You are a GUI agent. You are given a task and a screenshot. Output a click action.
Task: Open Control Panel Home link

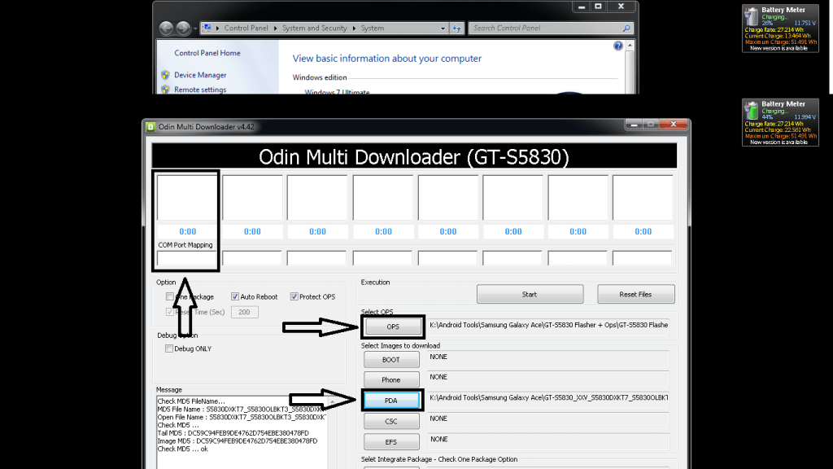[207, 53]
